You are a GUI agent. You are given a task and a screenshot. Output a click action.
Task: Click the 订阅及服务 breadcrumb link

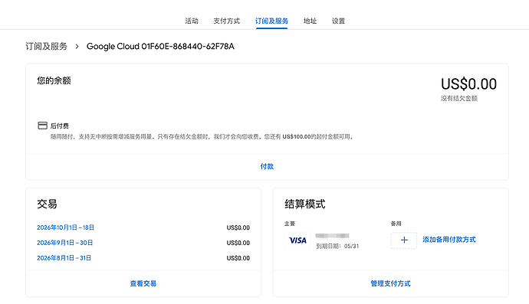pyautogui.click(x=47, y=46)
